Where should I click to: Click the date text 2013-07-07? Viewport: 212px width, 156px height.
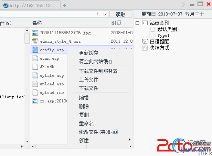coord(170,14)
